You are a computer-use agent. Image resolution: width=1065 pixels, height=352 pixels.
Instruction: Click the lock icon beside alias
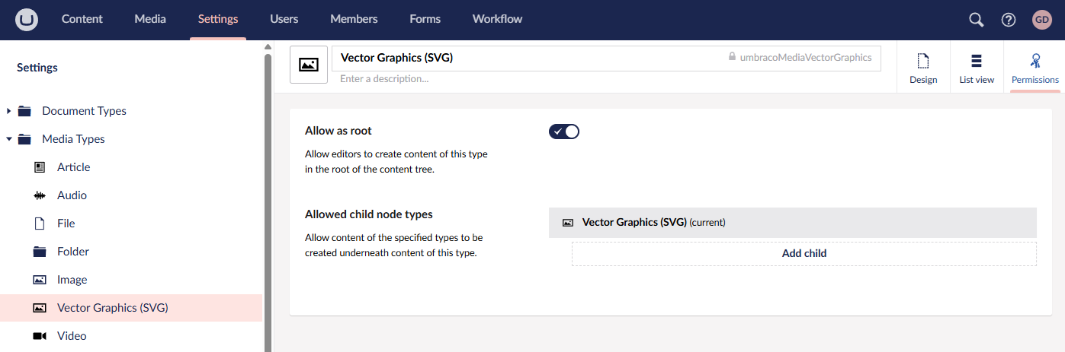click(732, 57)
